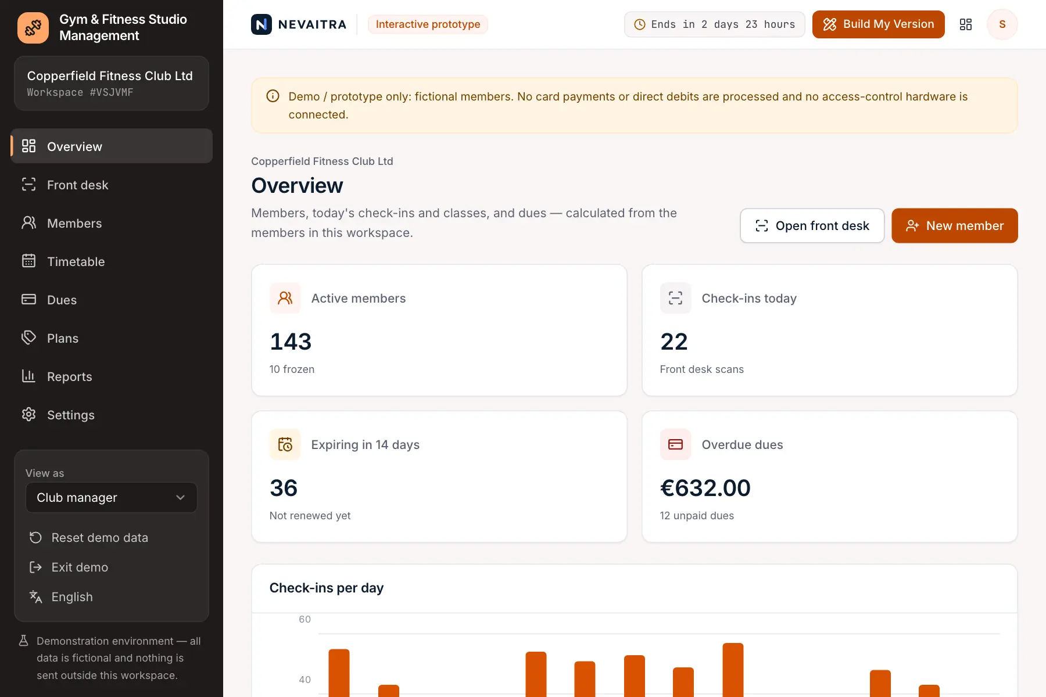The width and height of the screenshot is (1046, 697).
Task: Open the user avatar S menu
Action: point(1002,24)
